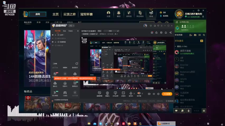Toggle the 扬声器 speaker icon
The height and width of the screenshot is (126, 225).
[139, 94]
